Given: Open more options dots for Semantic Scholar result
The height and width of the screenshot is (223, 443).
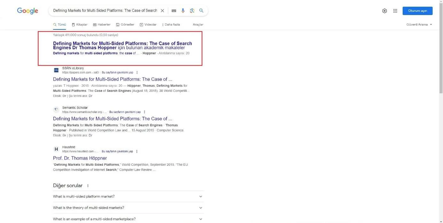Looking at the screenshot, I should pos(145,112).
